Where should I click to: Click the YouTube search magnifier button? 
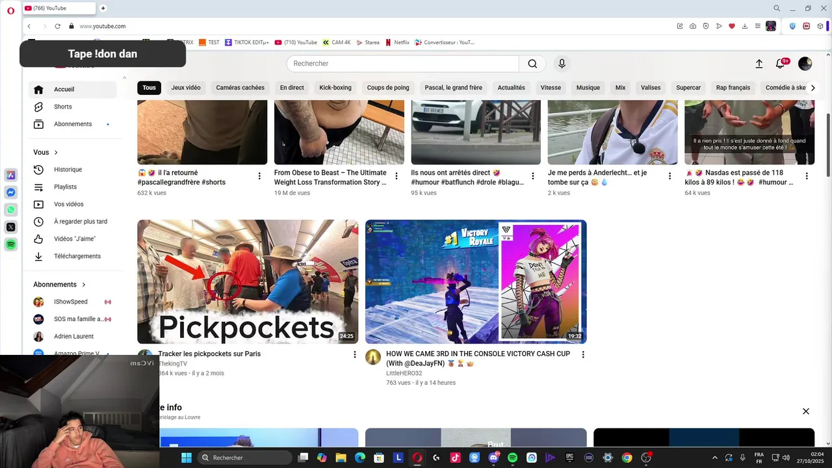pyautogui.click(x=532, y=63)
